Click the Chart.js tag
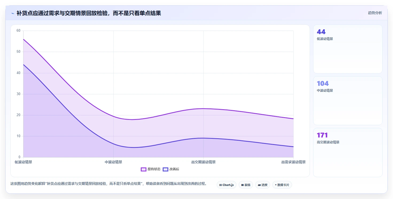The height and width of the screenshot is (199, 393). (226, 185)
